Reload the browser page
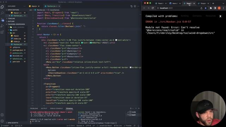226x127 pixels. tap(153, 8)
